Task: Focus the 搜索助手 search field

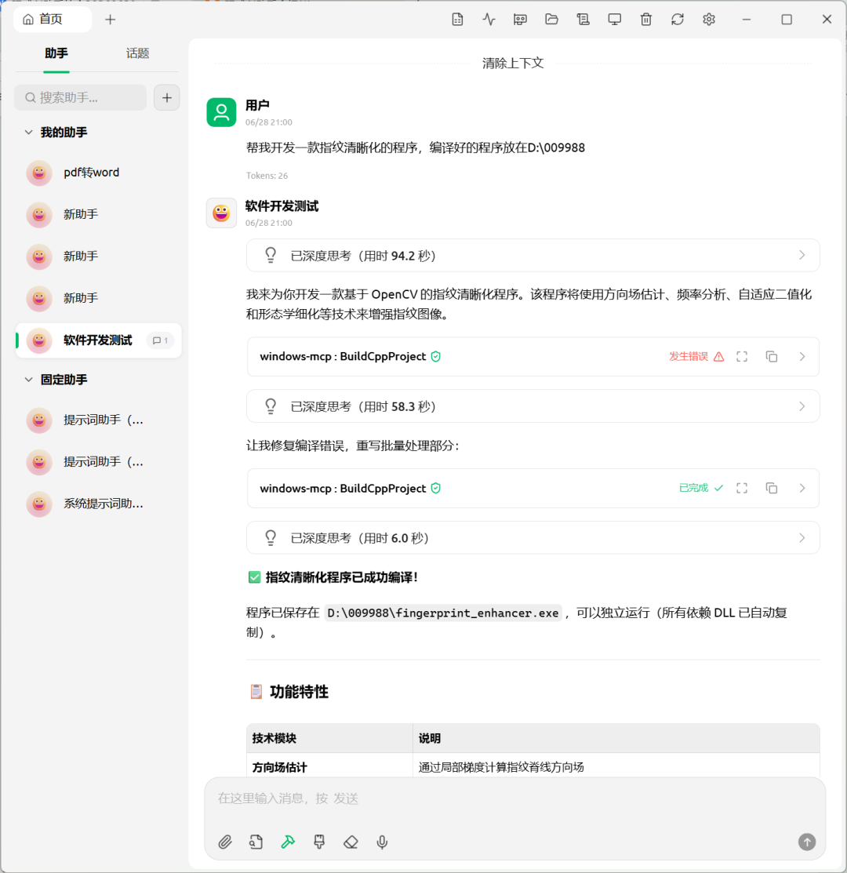Action: click(81, 98)
